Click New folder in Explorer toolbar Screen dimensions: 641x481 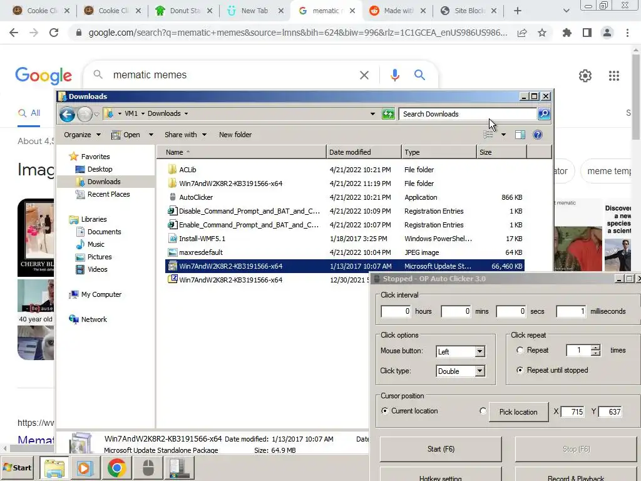pyautogui.click(x=235, y=135)
